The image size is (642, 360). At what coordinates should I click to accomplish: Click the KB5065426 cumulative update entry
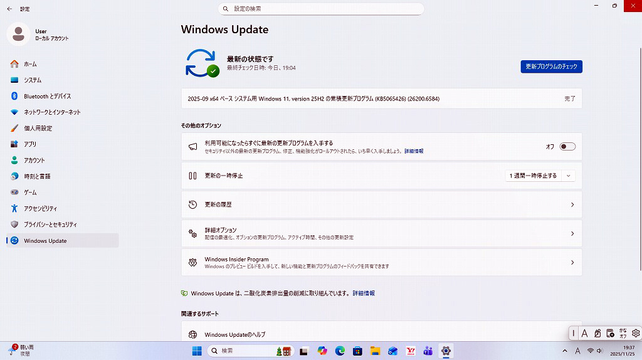[x=382, y=98]
